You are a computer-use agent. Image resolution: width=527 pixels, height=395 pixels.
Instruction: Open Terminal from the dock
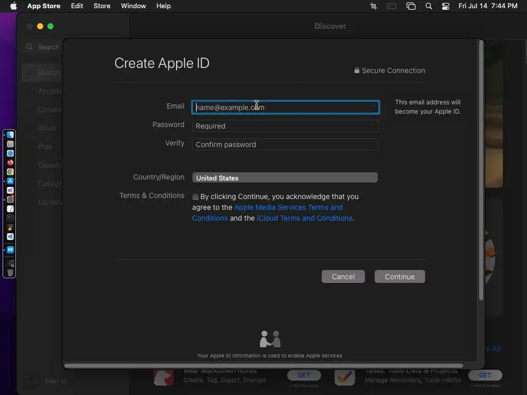click(10, 218)
